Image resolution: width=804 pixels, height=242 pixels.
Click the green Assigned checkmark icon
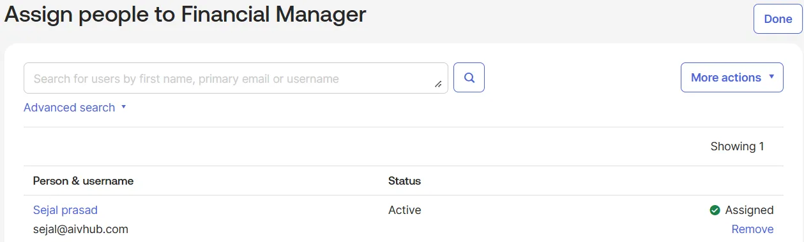pyautogui.click(x=715, y=210)
